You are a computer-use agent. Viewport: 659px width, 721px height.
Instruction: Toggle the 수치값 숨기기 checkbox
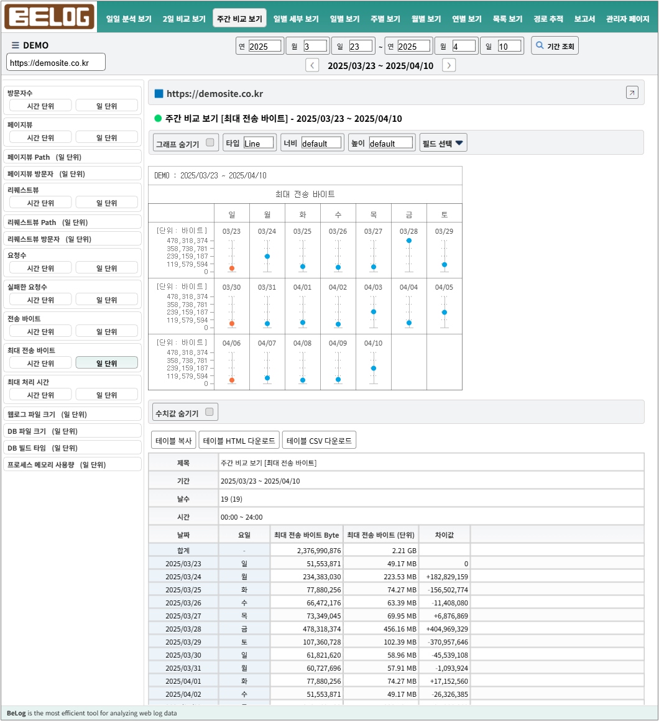(210, 411)
